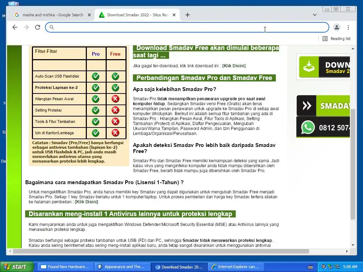Screen dimensions: 363x272
Task: Switch to Appearance and Themes taskbar window
Action: pos(122,267)
